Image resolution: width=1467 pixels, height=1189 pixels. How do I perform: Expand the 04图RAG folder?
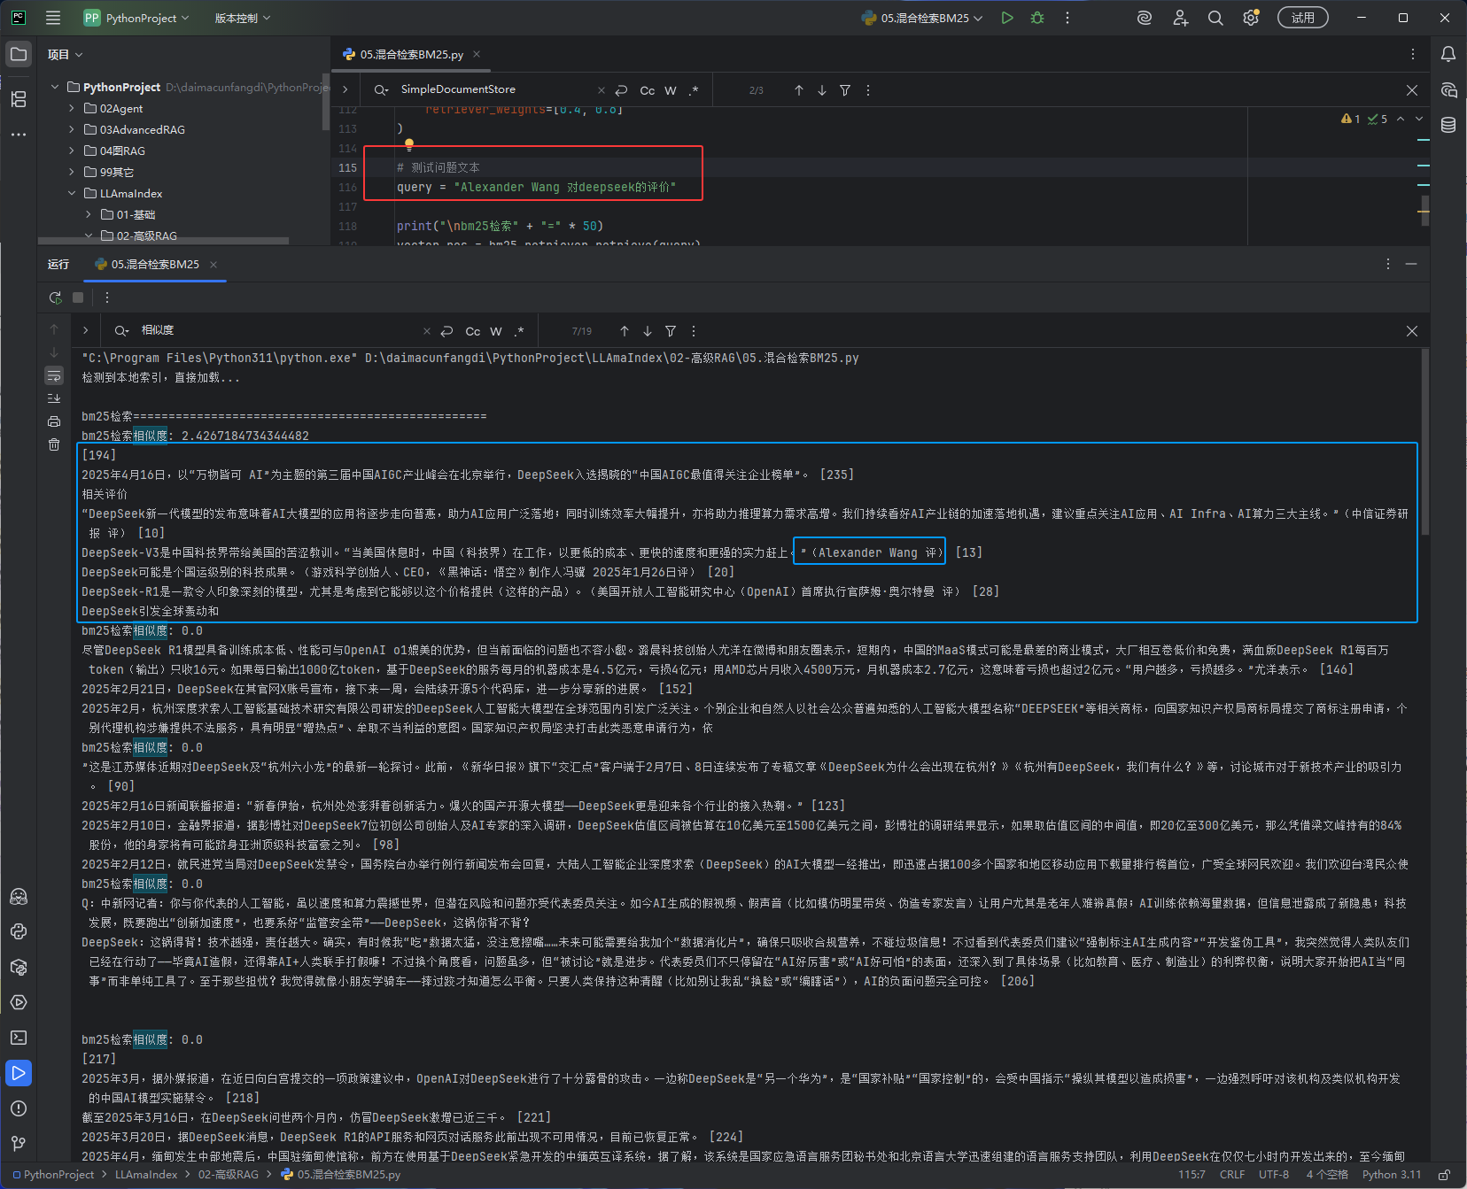click(x=72, y=151)
